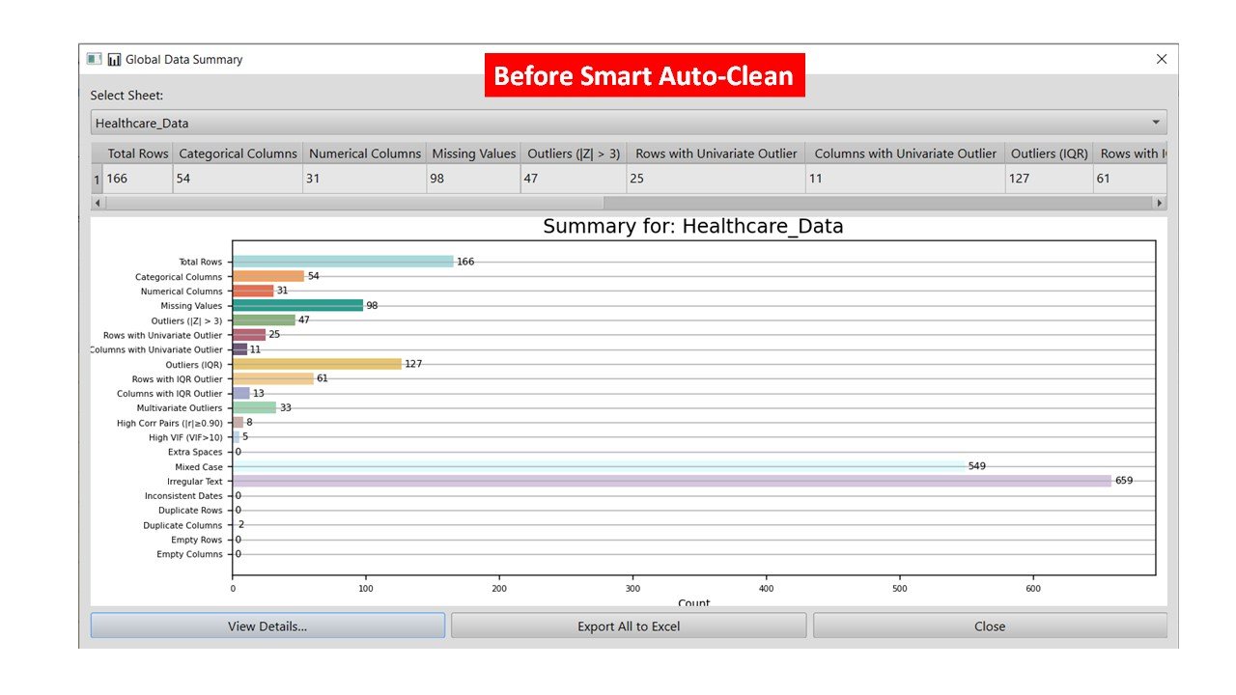Click the Outliers (IQR) column header
Image resolution: width=1236 pixels, height=695 pixels.
(x=1049, y=153)
